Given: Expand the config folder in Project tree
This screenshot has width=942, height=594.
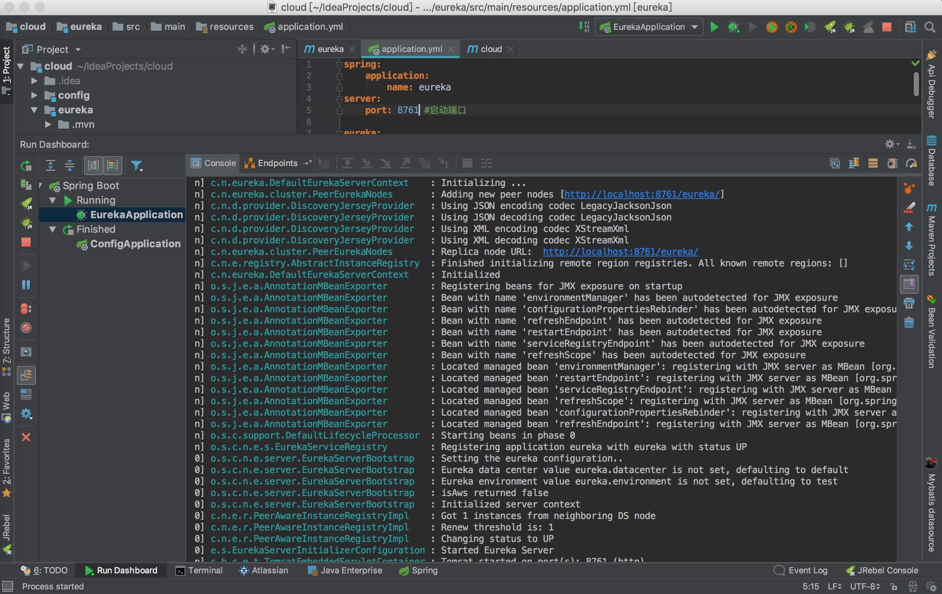Looking at the screenshot, I should (x=34, y=95).
